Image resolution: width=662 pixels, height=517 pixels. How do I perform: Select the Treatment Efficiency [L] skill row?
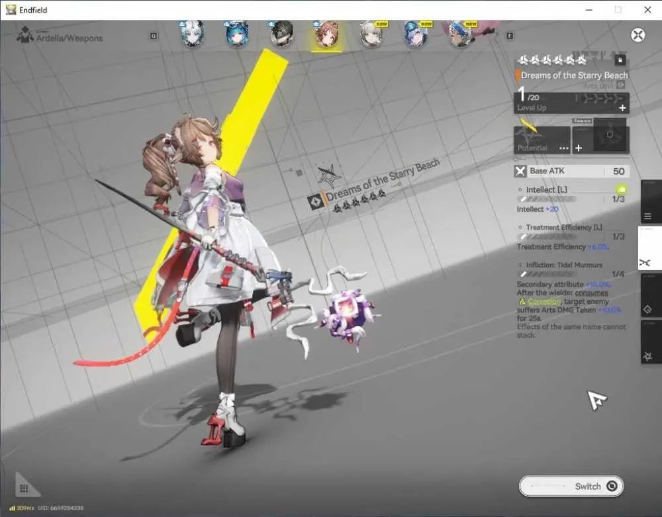point(571,237)
